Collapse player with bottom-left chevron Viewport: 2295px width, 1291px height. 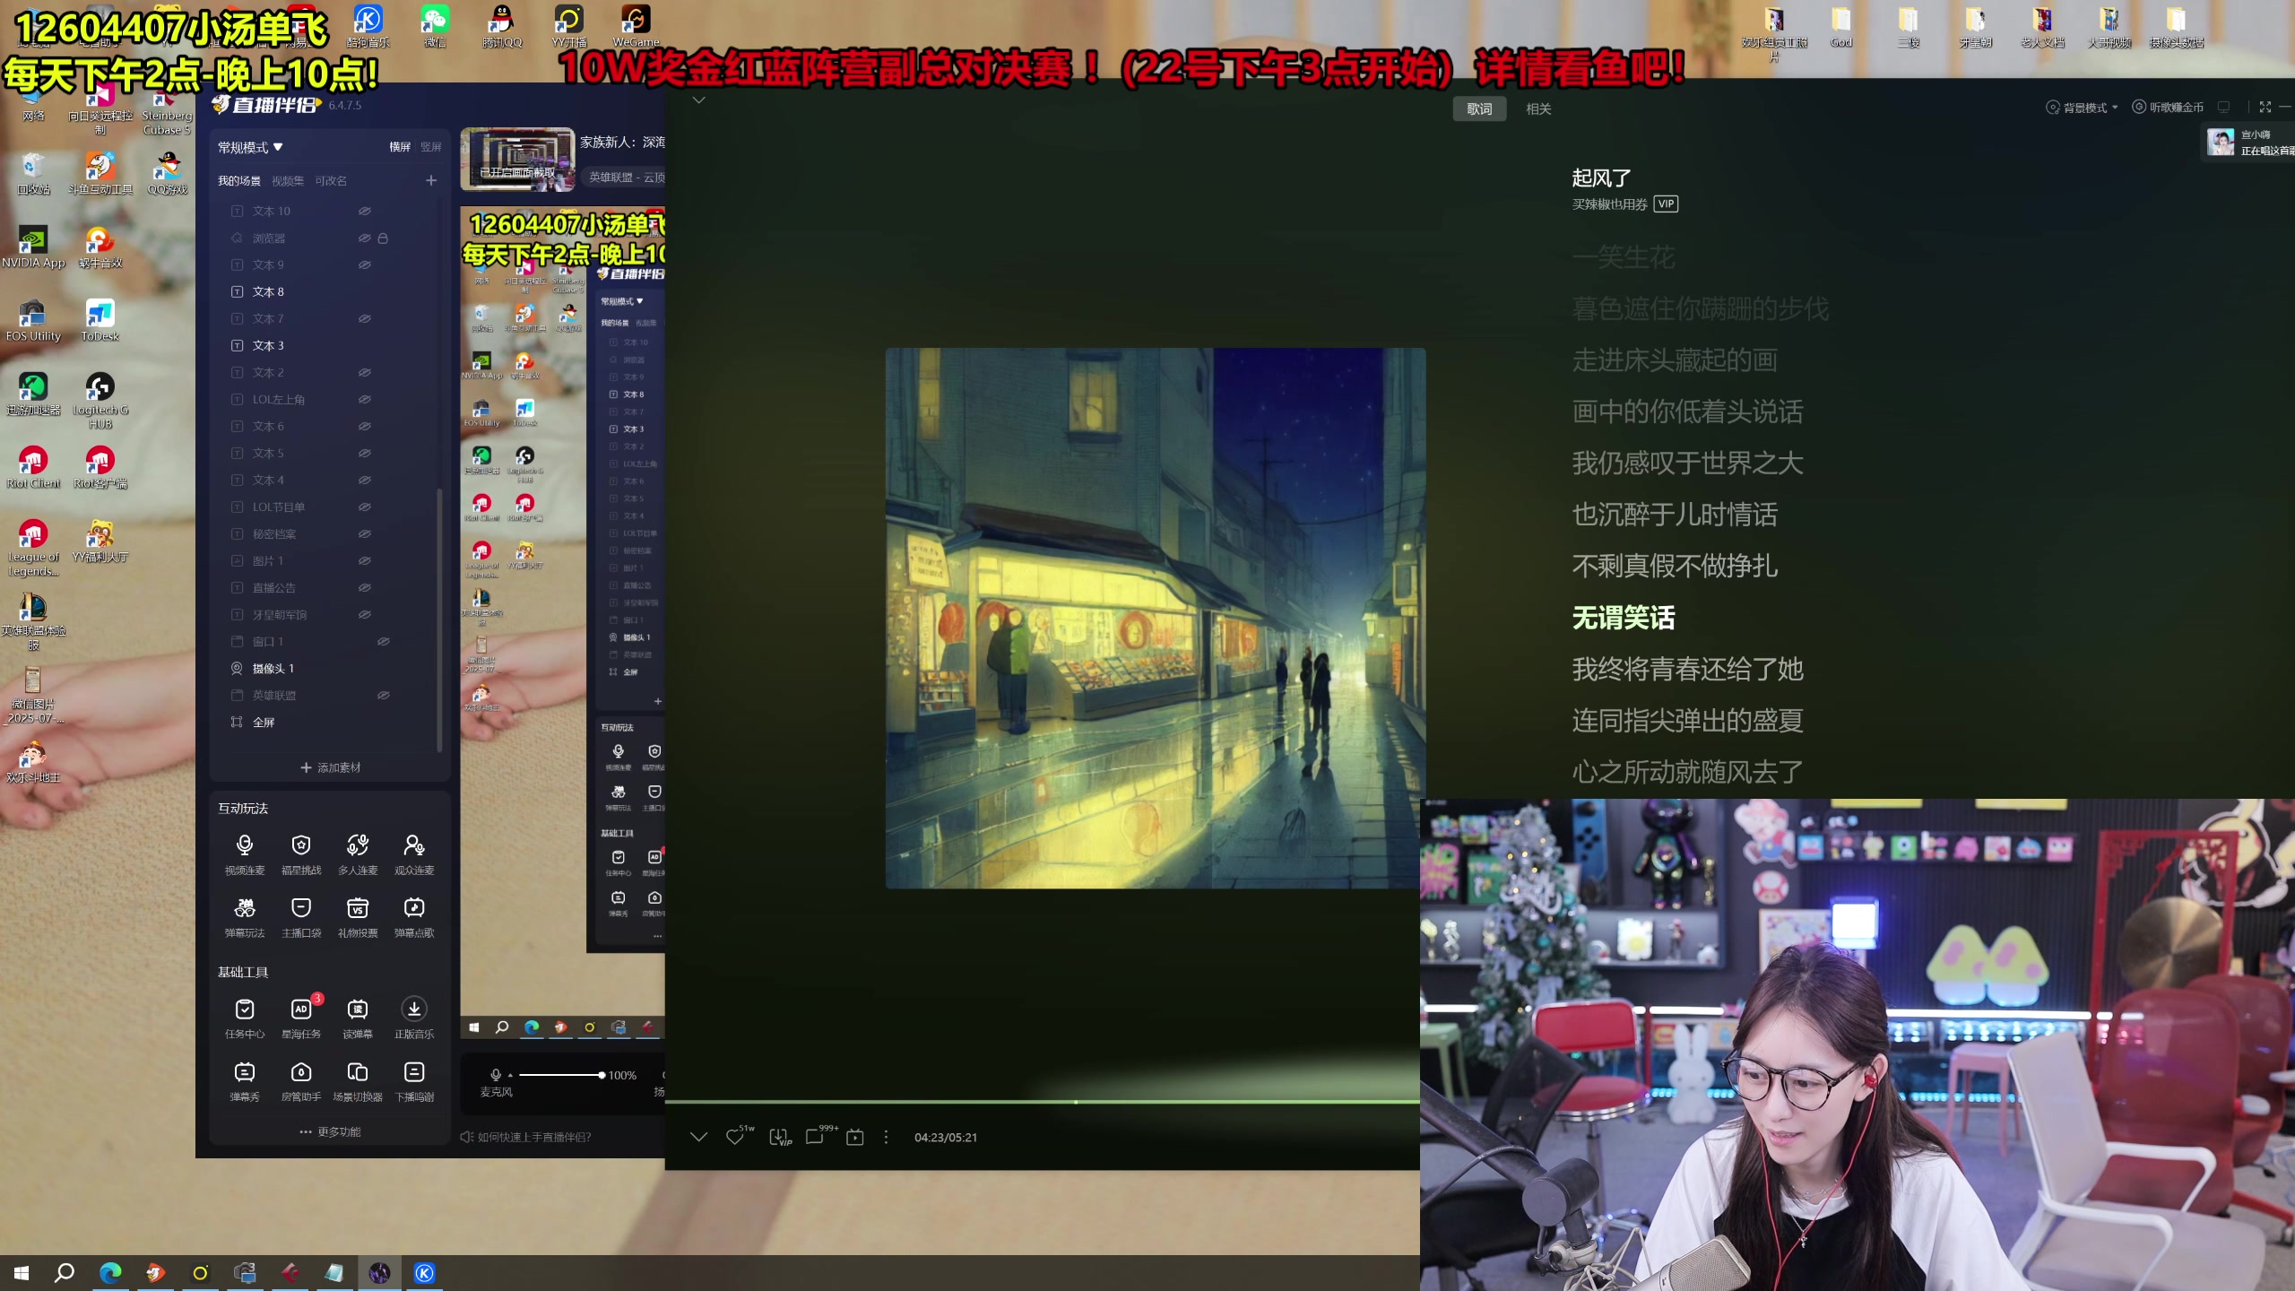(699, 1137)
